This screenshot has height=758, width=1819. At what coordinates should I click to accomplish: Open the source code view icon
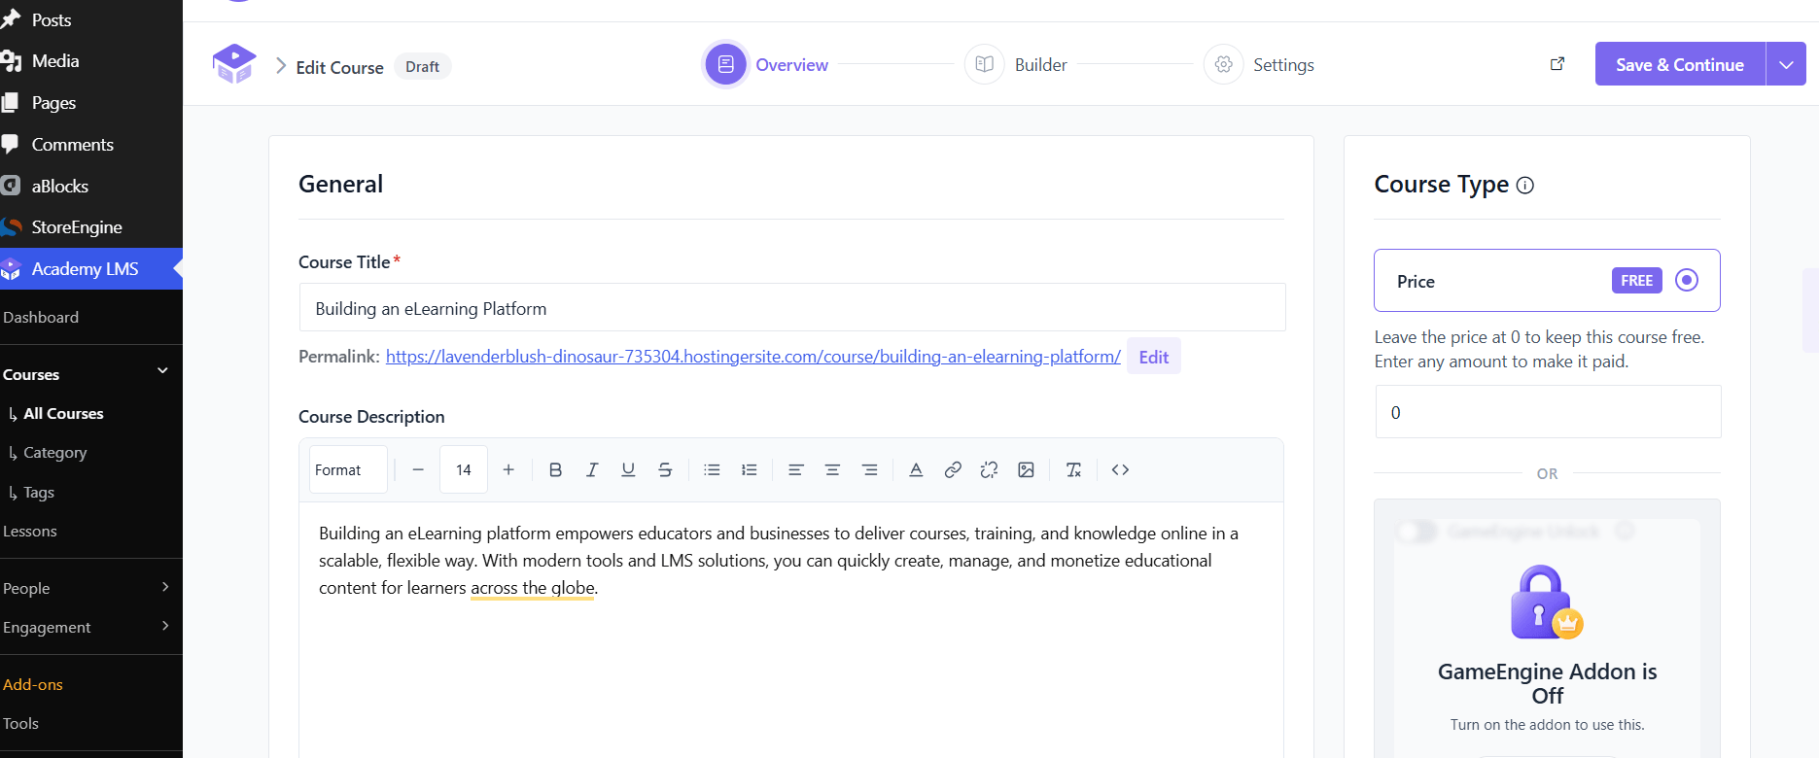coord(1120,469)
